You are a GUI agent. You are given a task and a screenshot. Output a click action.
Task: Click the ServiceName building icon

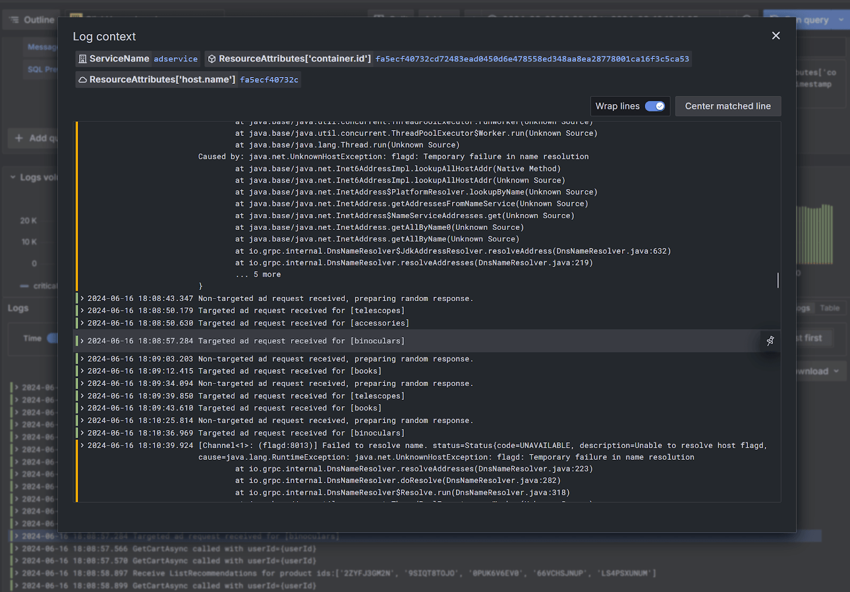tap(82, 59)
